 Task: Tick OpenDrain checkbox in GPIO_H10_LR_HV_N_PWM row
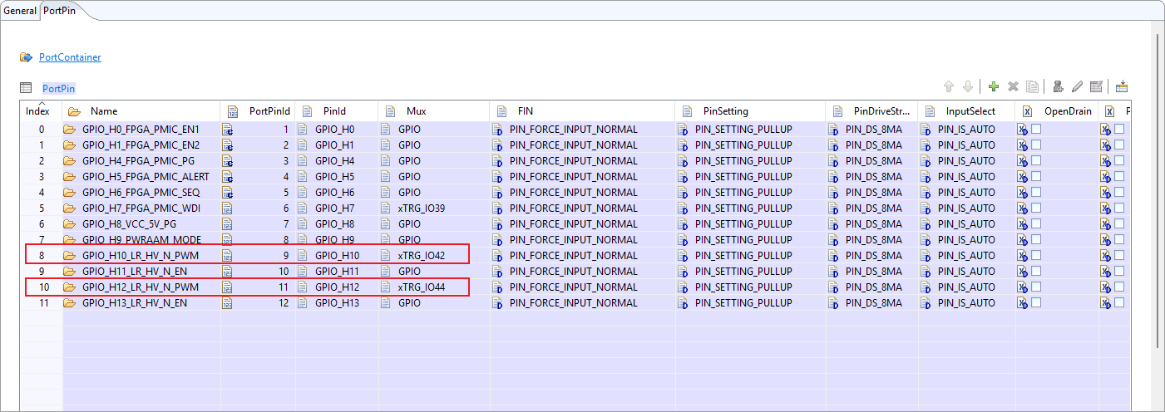1036,255
